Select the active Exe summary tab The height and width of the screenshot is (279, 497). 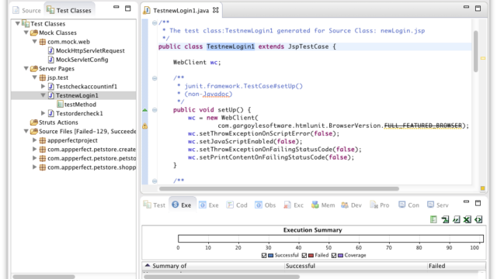[182, 205]
